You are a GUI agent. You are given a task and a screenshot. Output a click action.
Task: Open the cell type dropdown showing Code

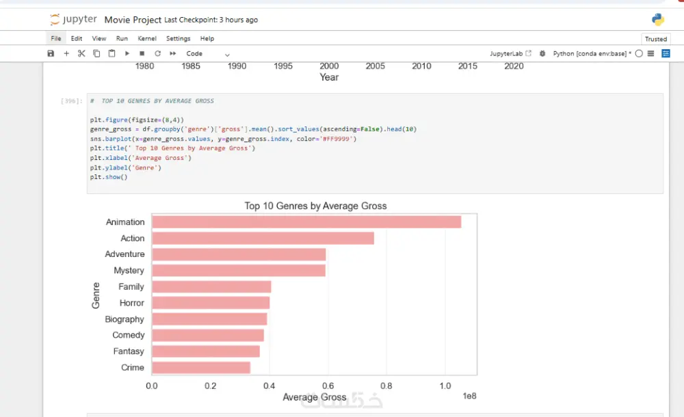point(208,53)
